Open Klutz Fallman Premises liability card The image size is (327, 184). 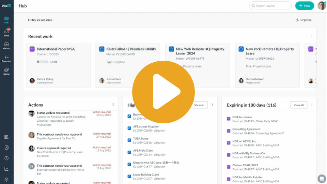point(128,65)
